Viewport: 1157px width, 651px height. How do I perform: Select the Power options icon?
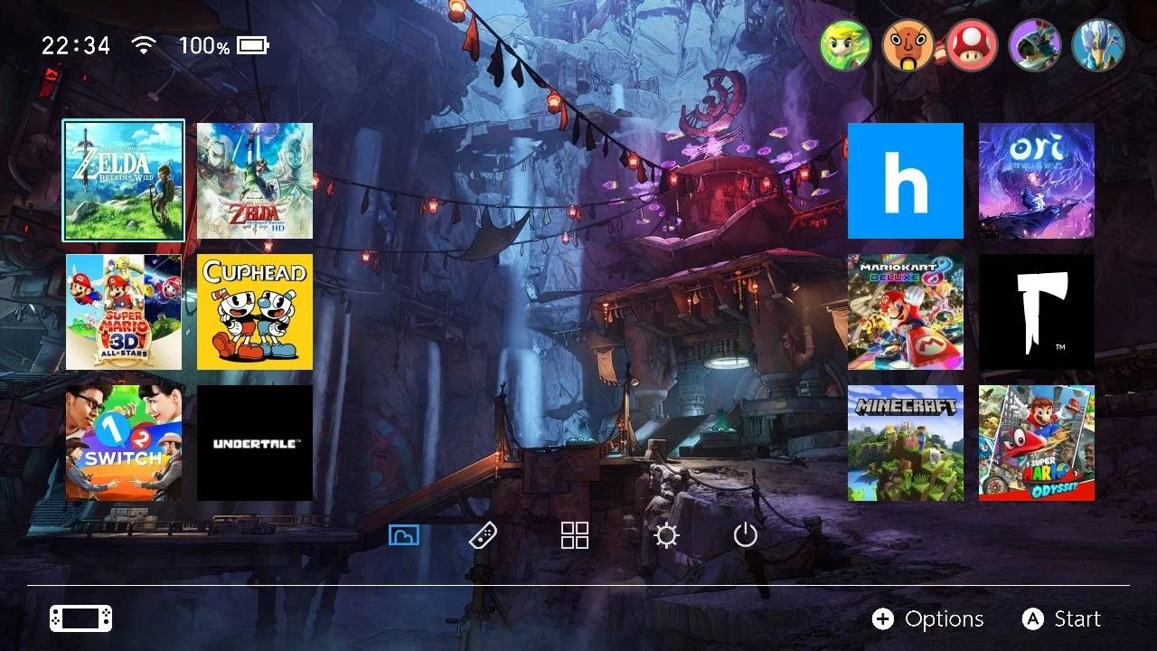[x=745, y=535]
